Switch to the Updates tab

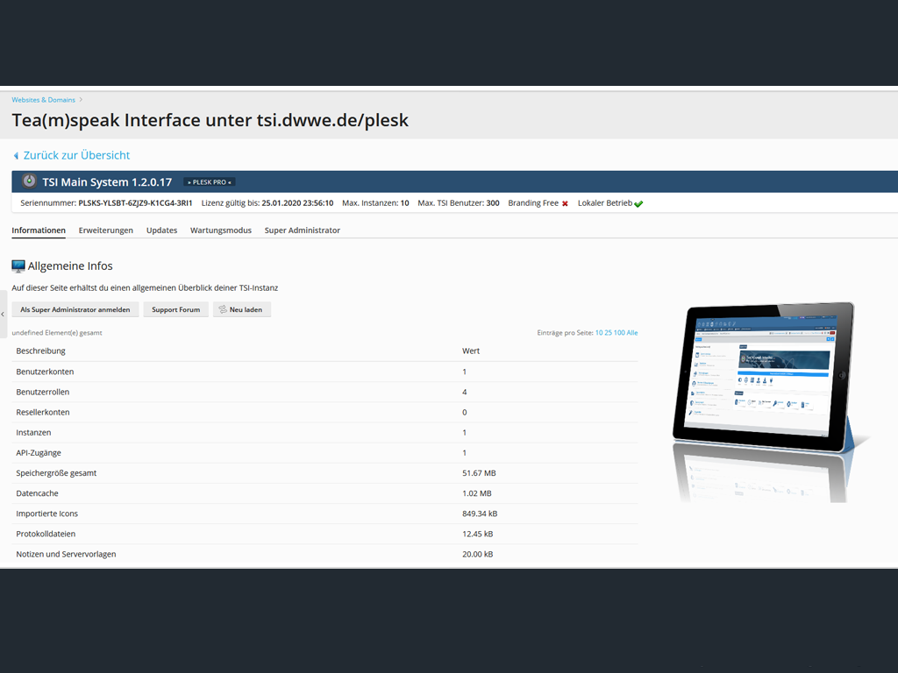(161, 230)
